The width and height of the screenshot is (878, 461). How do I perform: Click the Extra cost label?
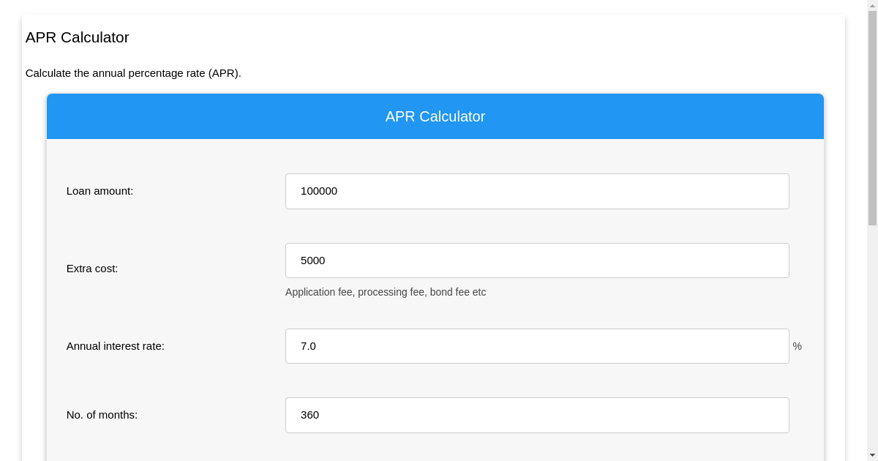tap(91, 269)
